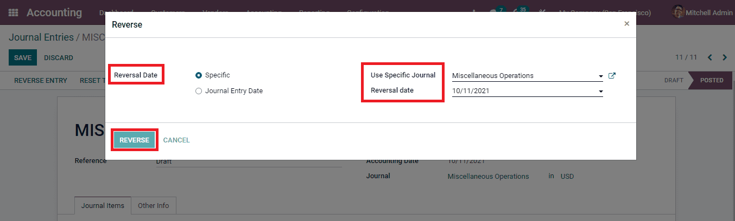Click the Journal Entries breadcrumb link
Viewport: 735px width, 221px height.
[41, 37]
